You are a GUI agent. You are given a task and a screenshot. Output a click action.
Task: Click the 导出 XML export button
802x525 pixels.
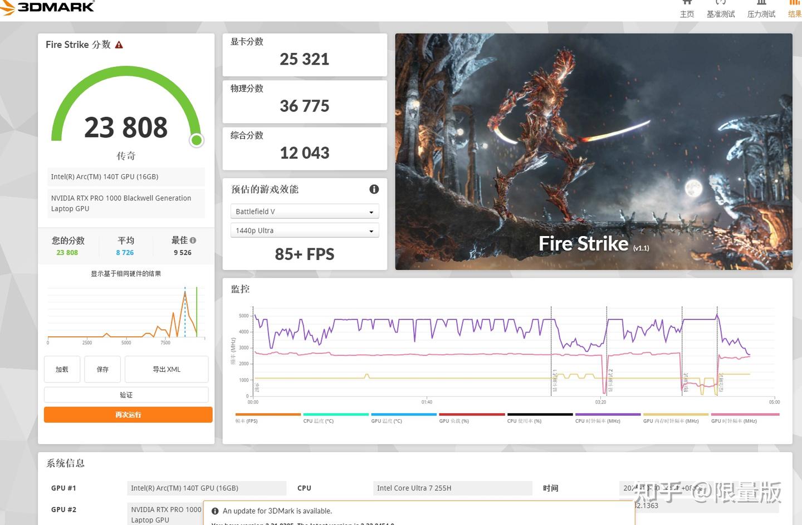point(167,369)
